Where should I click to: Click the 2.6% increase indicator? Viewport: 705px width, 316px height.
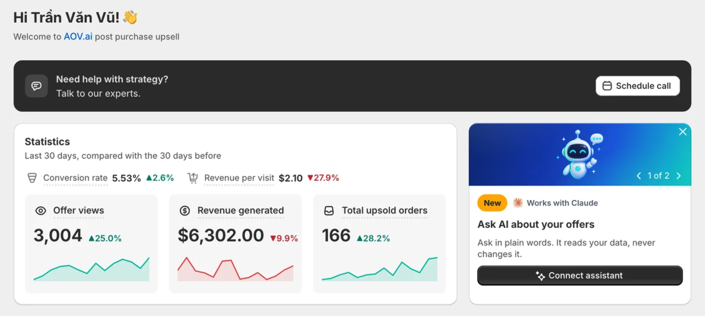[160, 178]
